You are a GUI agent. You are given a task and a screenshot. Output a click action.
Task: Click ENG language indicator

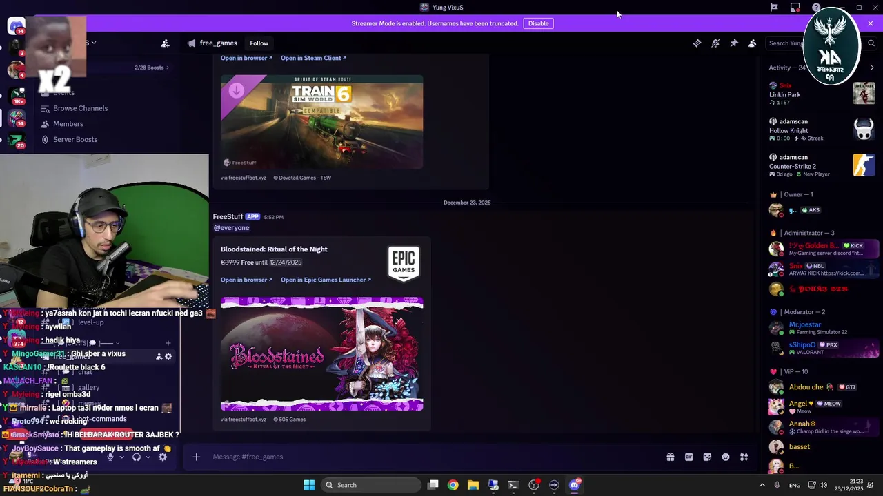[795, 485]
